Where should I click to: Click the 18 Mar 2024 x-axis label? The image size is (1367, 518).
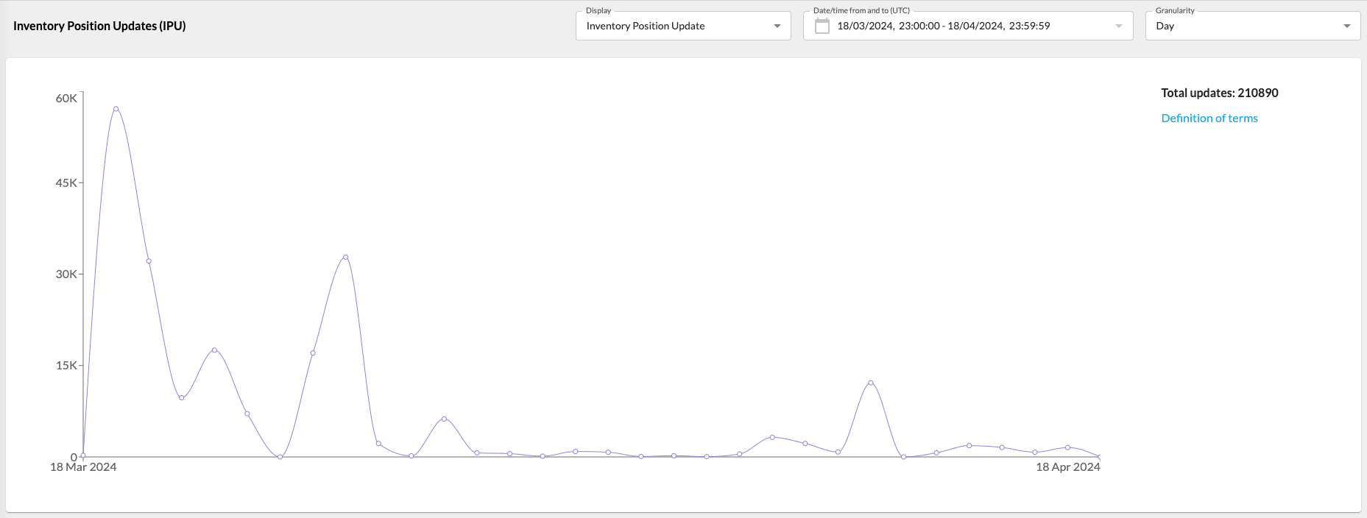[x=83, y=467]
